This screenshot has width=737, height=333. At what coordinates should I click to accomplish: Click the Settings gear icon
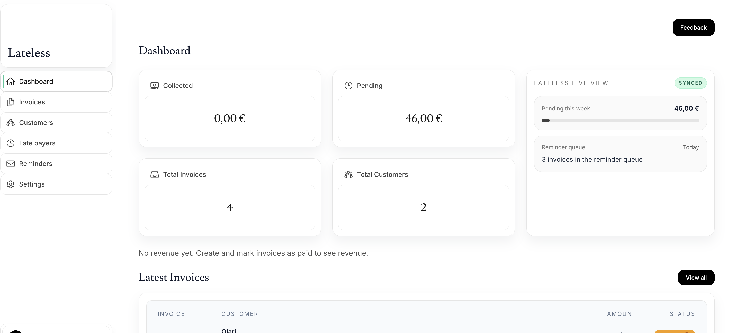click(x=11, y=184)
